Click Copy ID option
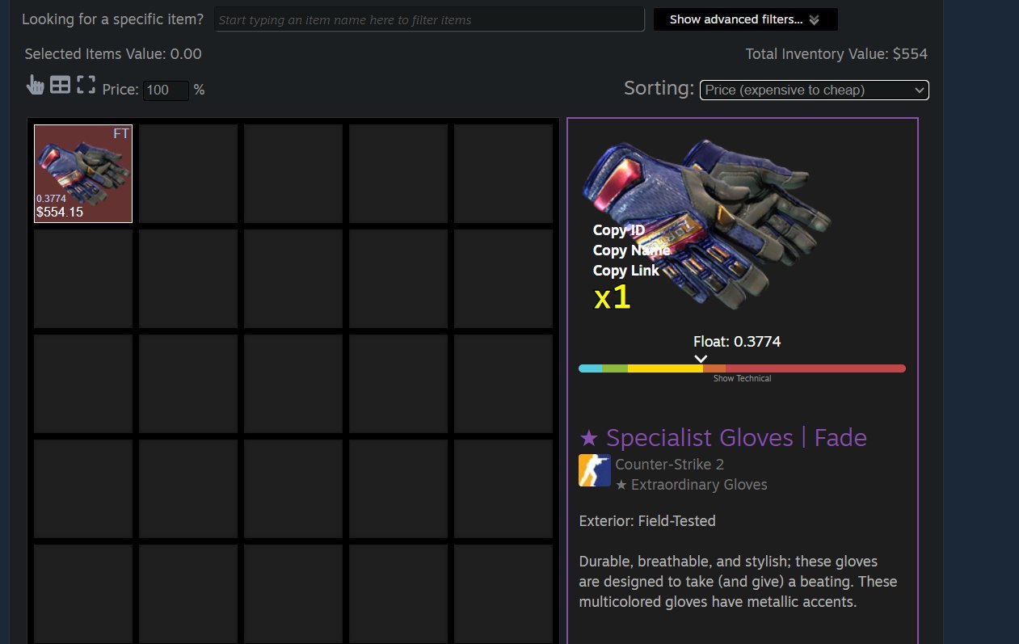 pyautogui.click(x=619, y=230)
